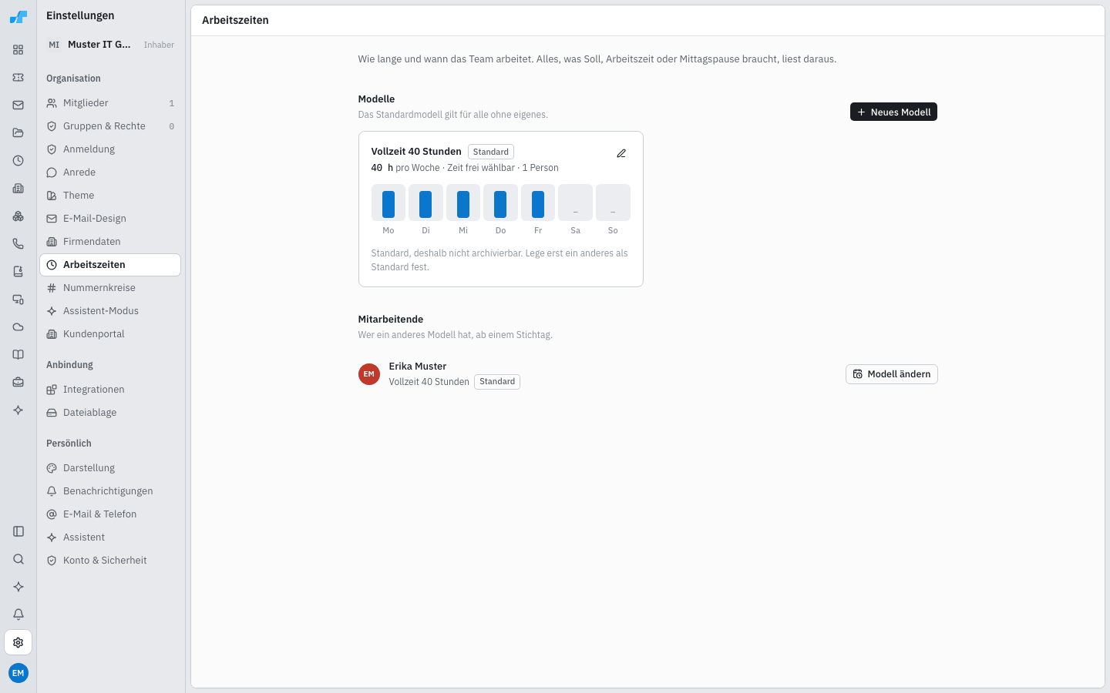Click the Neues Modell button
The image size is (1110, 693).
click(893, 112)
